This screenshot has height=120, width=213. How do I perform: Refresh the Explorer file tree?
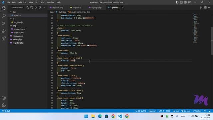pos(36,7)
